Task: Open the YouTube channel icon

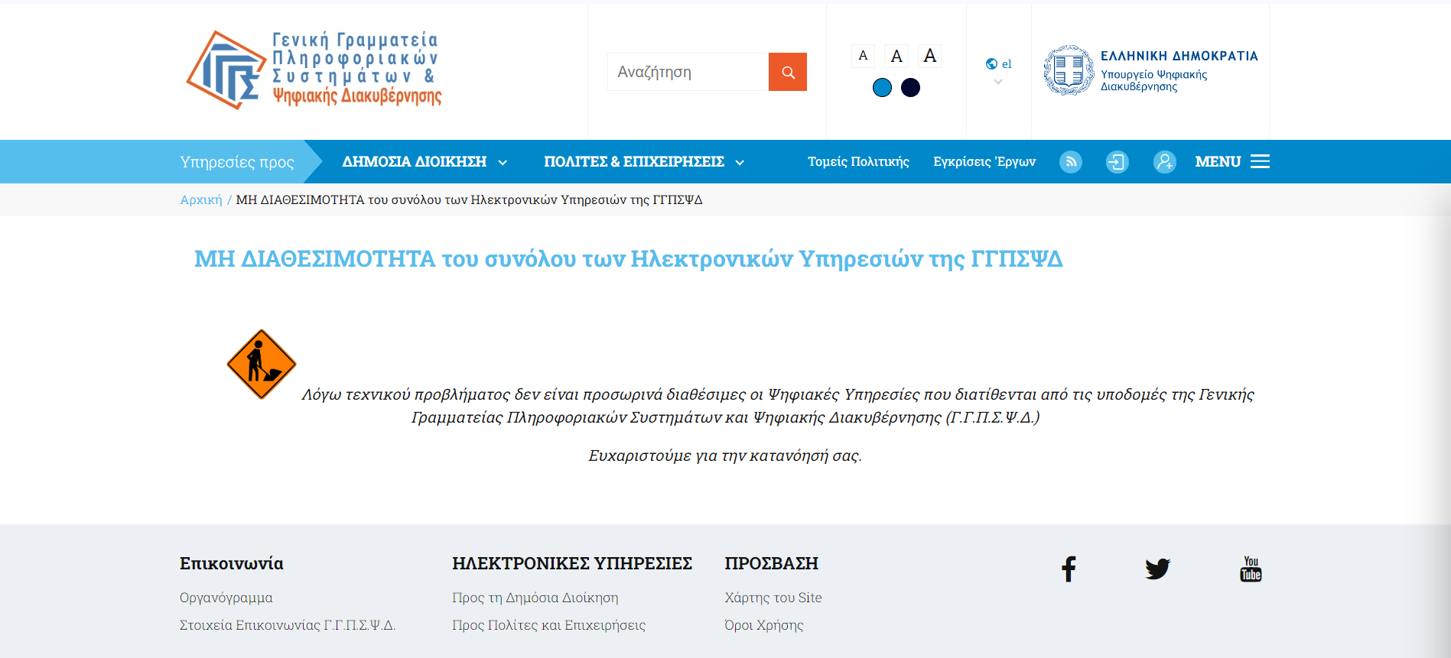Action: [1251, 569]
